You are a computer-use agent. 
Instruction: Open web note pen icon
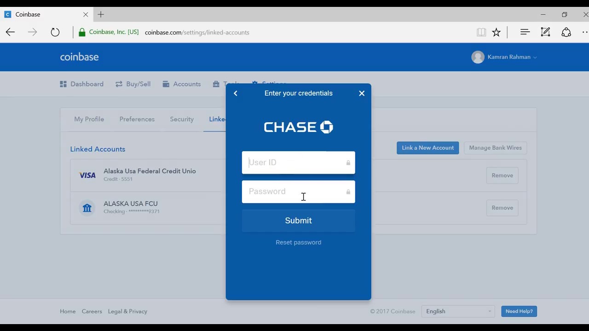[545, 32]
